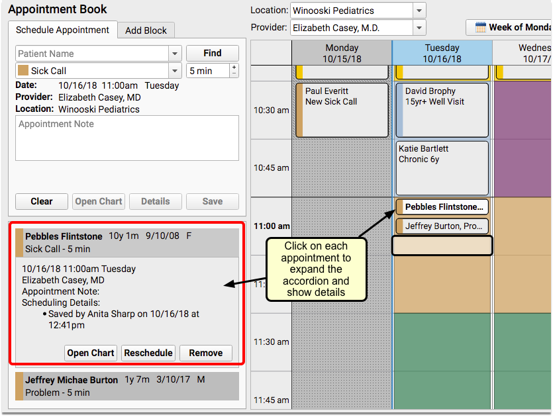Select the Pebbles Flintstone calendar appointment
The image size is (553, 417).
[442, 207]
